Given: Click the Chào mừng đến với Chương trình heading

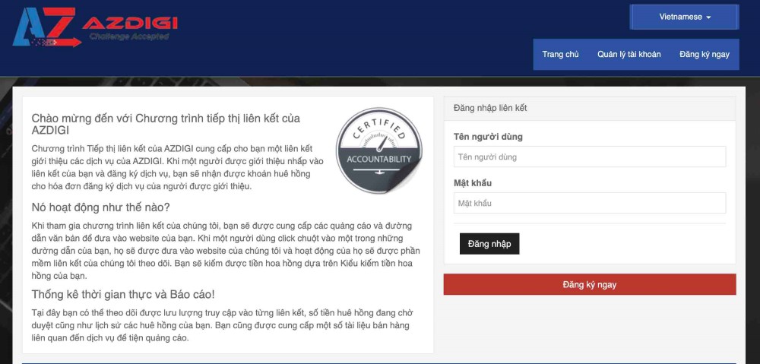Looking at the screenshot, I should coord(166,124).
